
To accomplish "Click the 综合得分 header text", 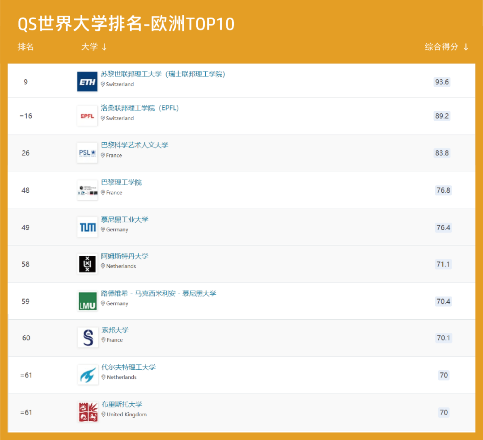I will [x=442, y=47].
